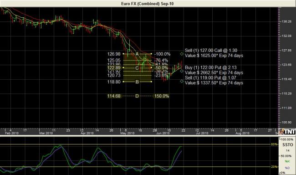Select the Sell (1) 119.00 Put @ 1.07 text

(x=210, y=77)
